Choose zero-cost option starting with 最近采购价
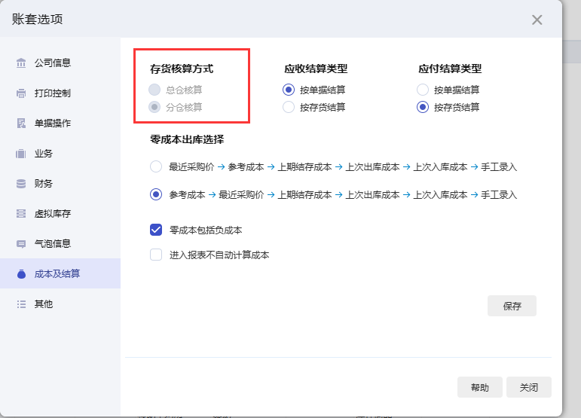The width and height of the screenshot is (581, 418). tap(156, 166)
